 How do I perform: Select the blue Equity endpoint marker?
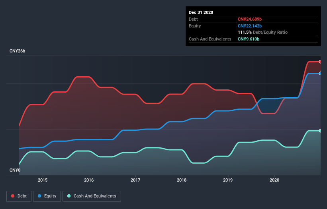tap(320, 74)
